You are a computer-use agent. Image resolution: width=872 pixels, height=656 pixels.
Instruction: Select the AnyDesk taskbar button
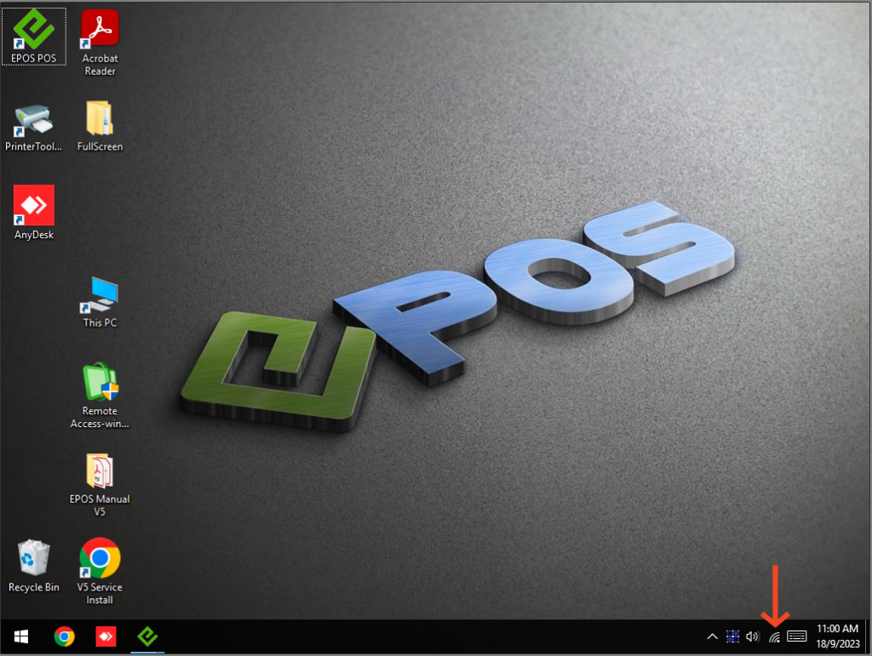106,636
